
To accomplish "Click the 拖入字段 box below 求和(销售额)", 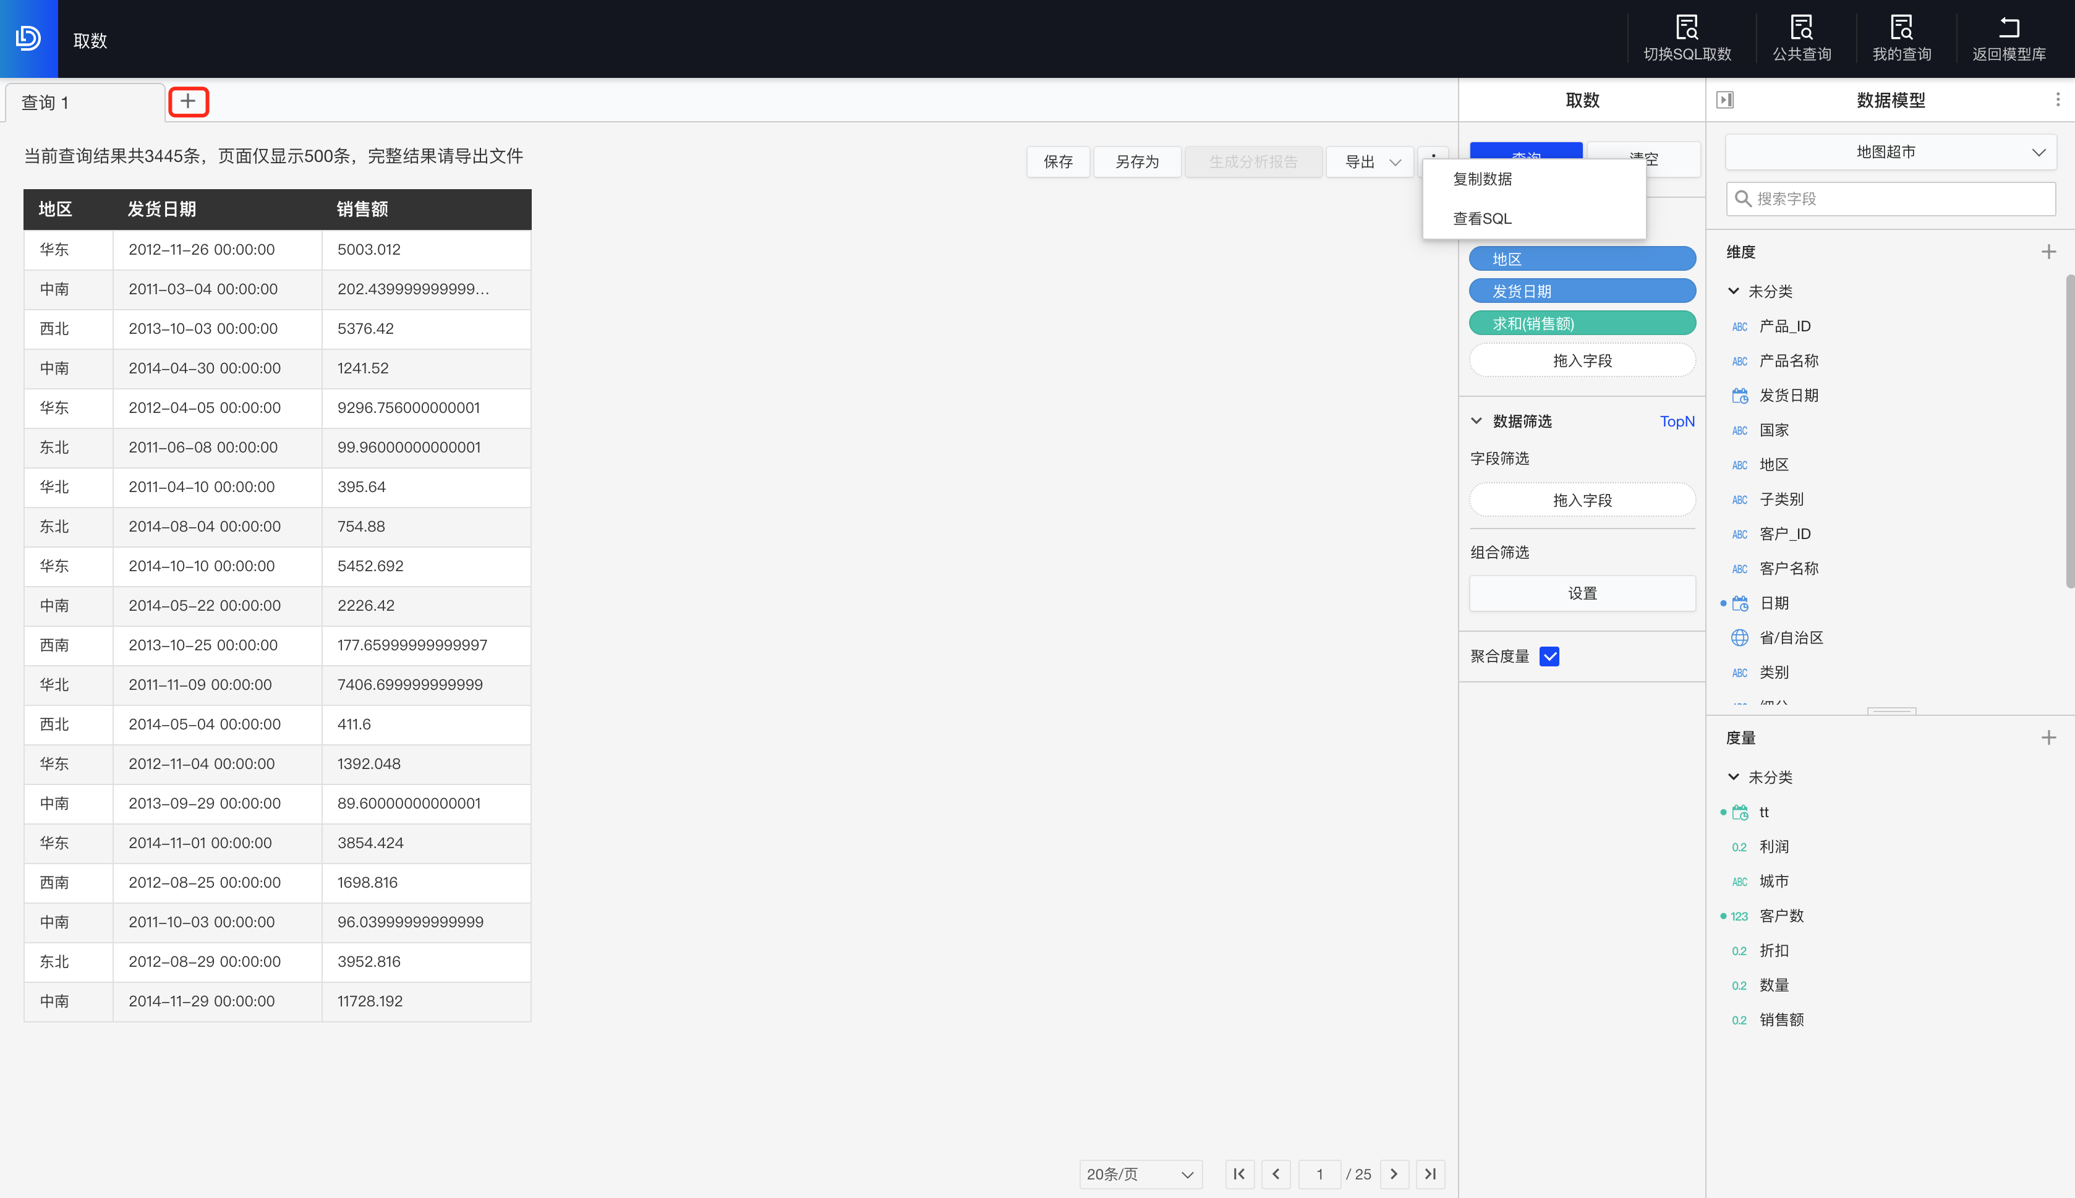I will point(1582,360).
